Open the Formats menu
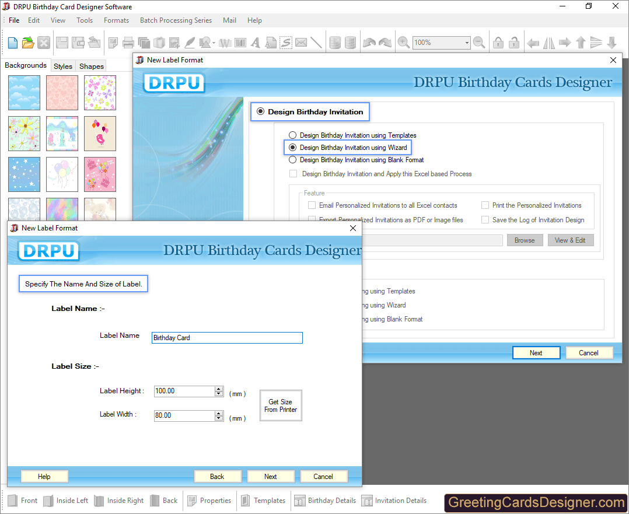629x514 pixels. [x=116, y=20]
